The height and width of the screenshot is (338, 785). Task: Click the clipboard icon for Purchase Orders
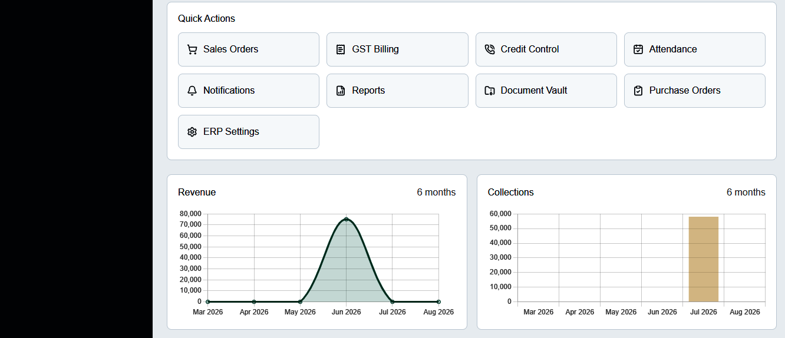click(638, 91)
